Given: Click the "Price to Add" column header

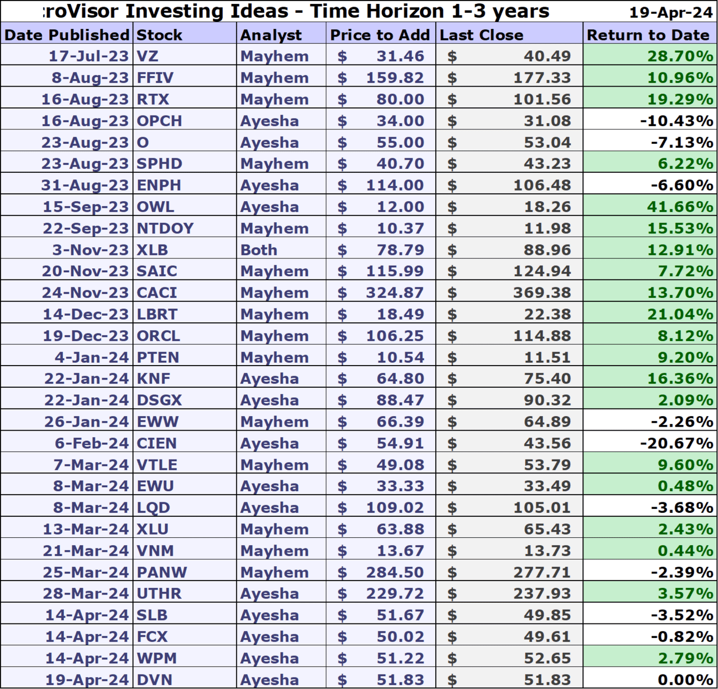Looking at the screenshot, I should [x=380, y=34].
